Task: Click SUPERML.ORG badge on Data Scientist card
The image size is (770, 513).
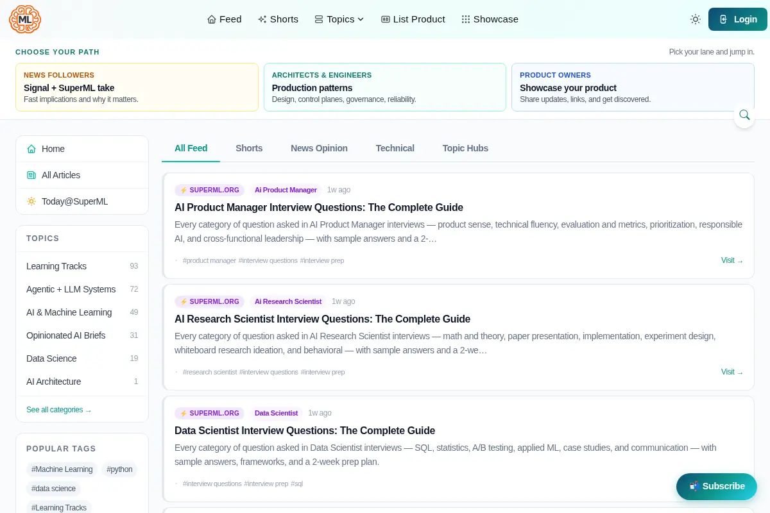Action: pos(210,413)
